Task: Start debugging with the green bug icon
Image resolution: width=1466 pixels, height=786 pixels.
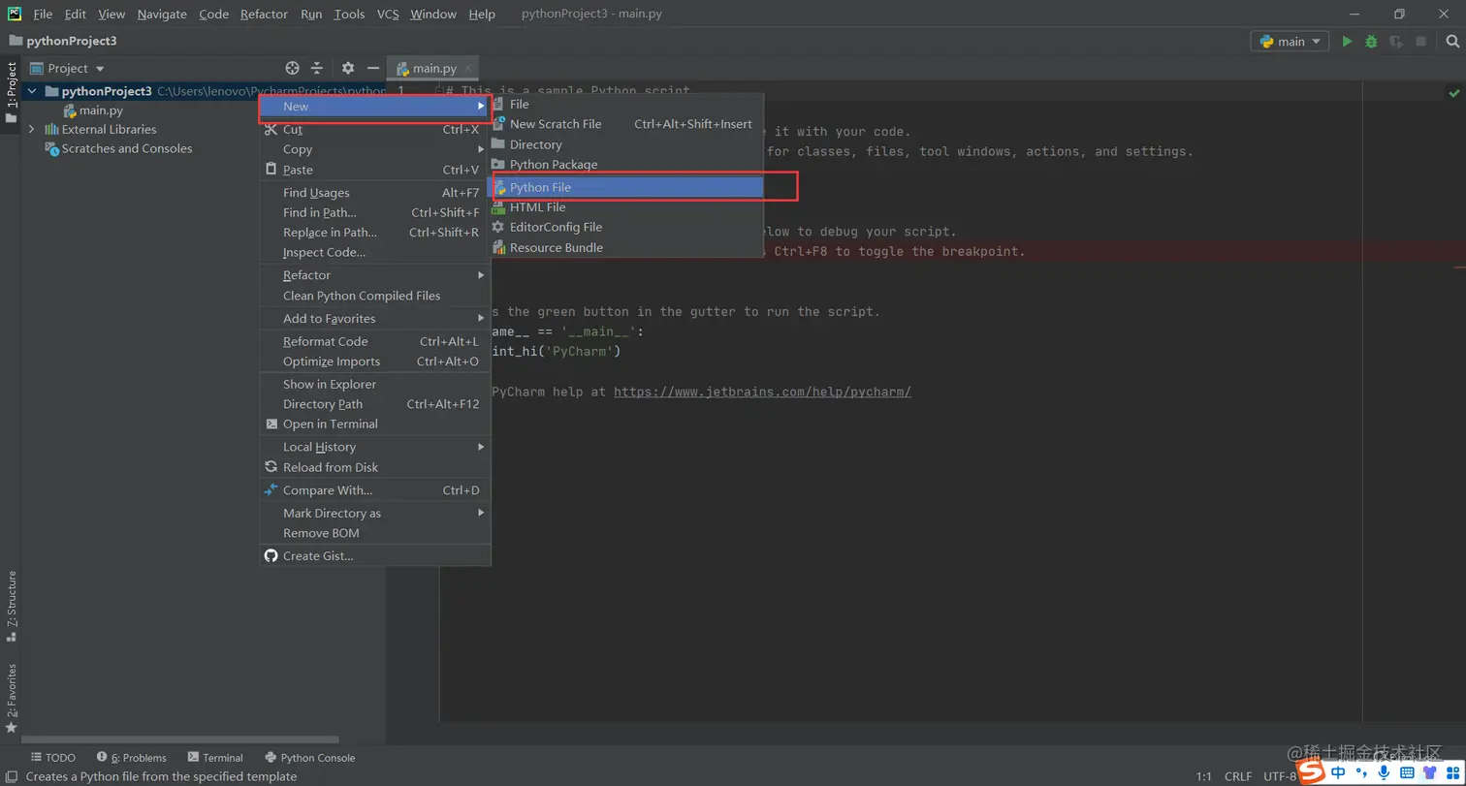Action: click(1371, 42)
